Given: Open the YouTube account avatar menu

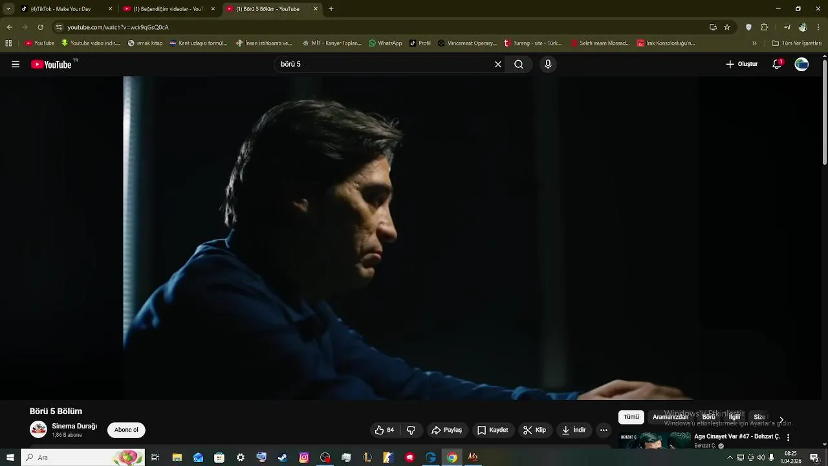Looking at the screenshot, I should point(801,64).
